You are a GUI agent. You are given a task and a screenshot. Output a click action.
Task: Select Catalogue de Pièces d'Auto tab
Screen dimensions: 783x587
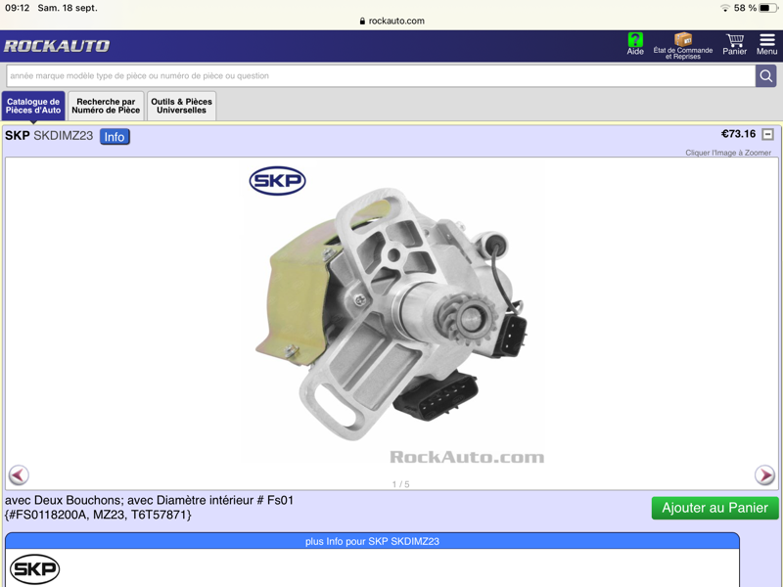[33, 106]
